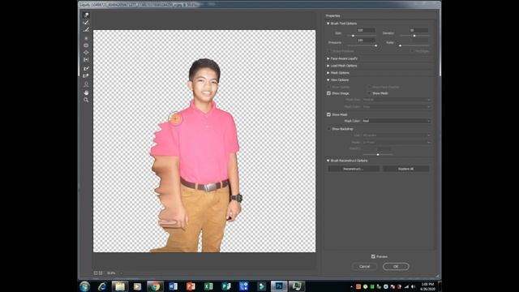Screen dimensions: 519x292
Task: Click the taskbar clock and date
Action: [x=427, y=286]
